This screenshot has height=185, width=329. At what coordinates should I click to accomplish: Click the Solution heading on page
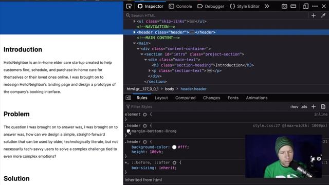pos(16,178)
